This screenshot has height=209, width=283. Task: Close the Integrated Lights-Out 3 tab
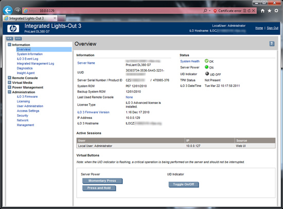(55, 18)
